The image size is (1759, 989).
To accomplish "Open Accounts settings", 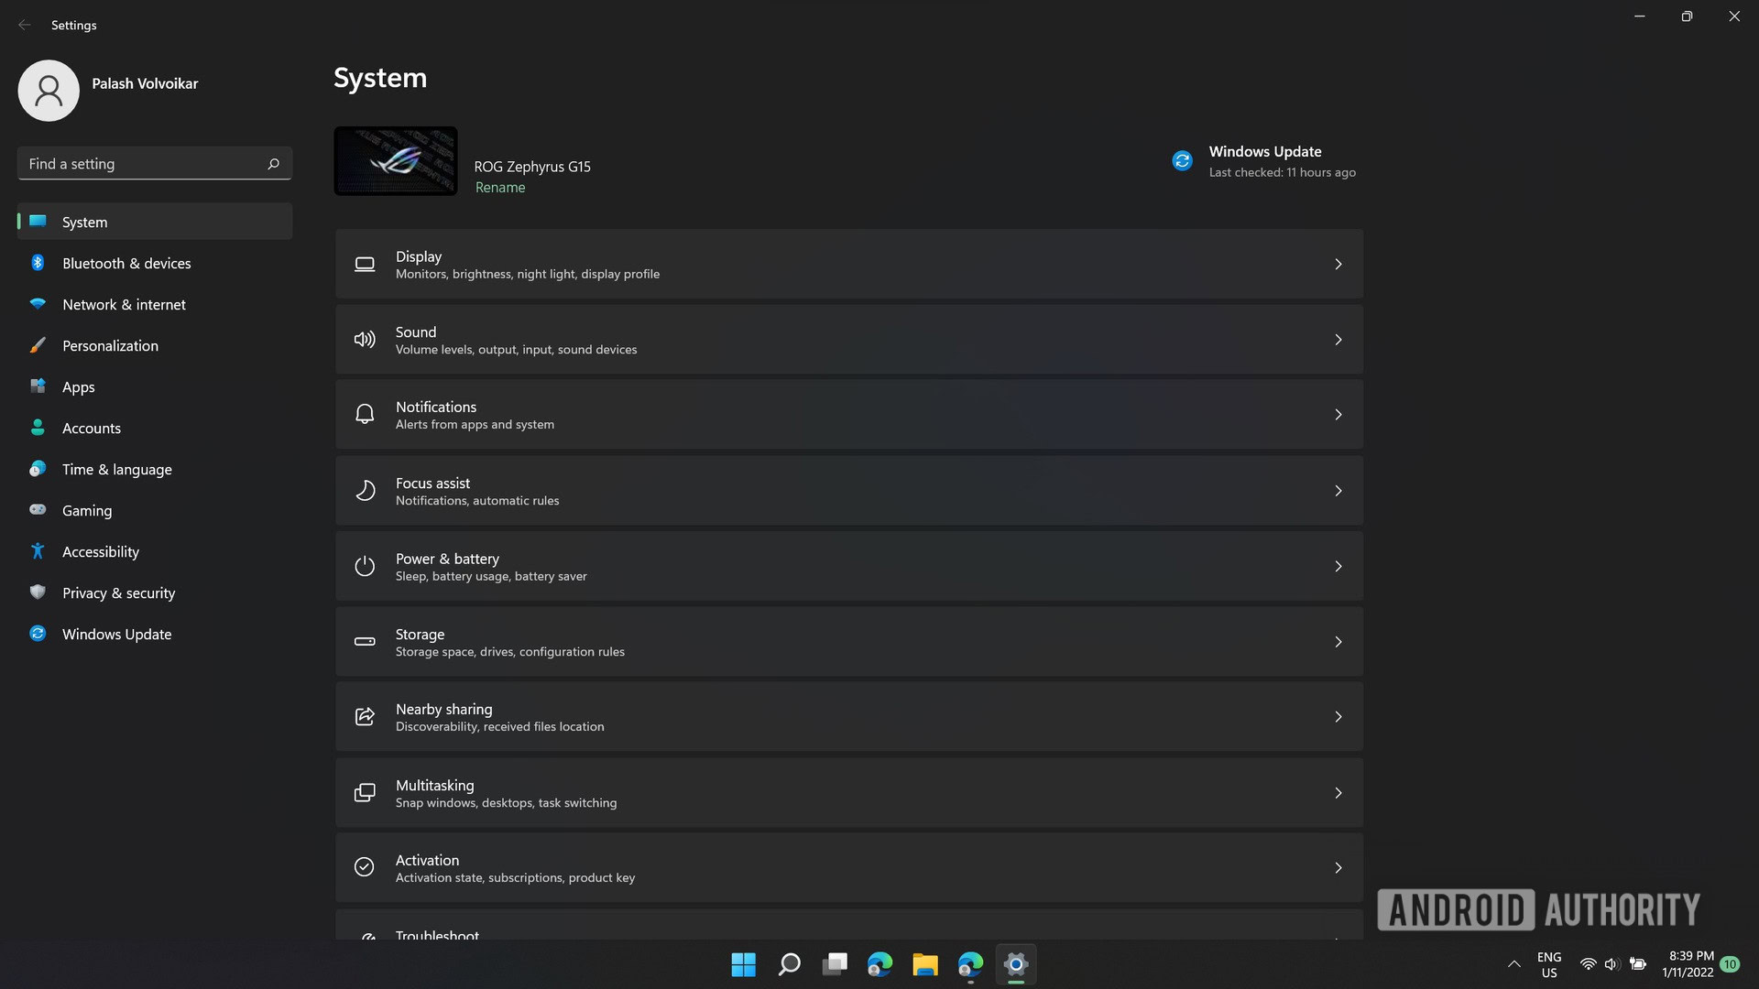I will tap(155, 428).
